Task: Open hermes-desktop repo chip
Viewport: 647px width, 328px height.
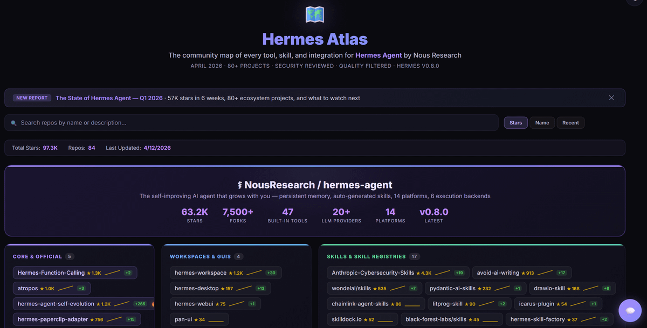Action: tap(220, 288)
